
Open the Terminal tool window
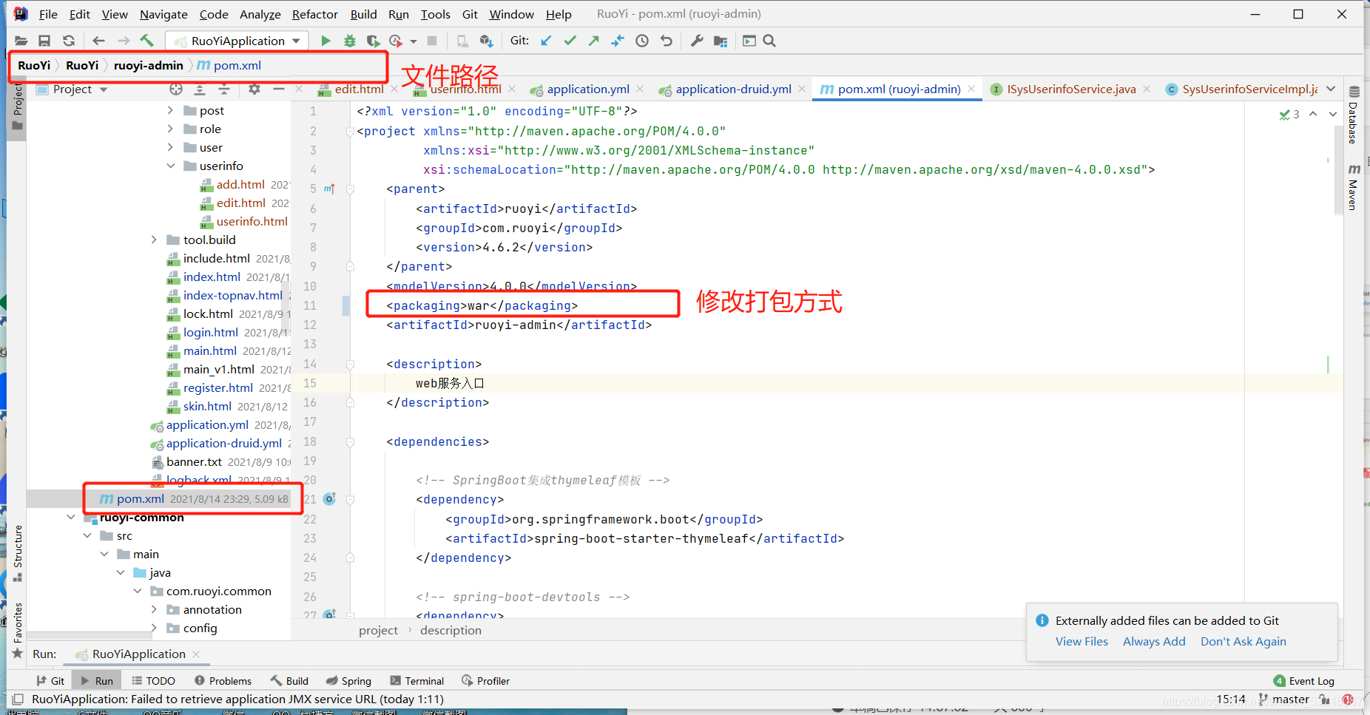point(416,681)
